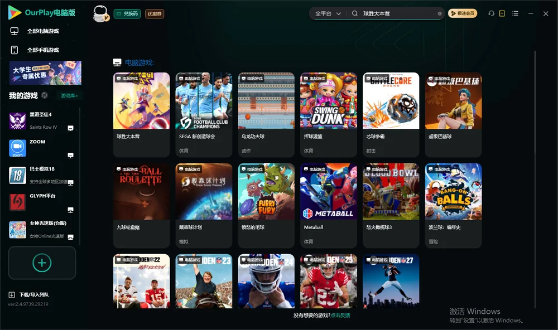
Task: Open 下载/导入列队 download queue
Action: (x=29, y=295)
